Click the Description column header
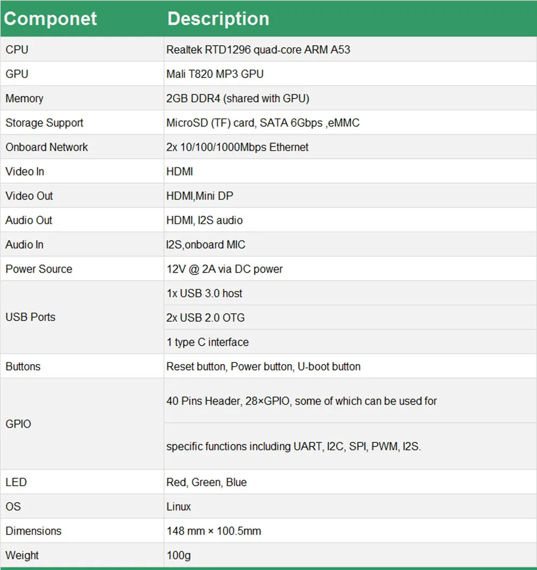The image size is (537, 570). pos(218,18)
